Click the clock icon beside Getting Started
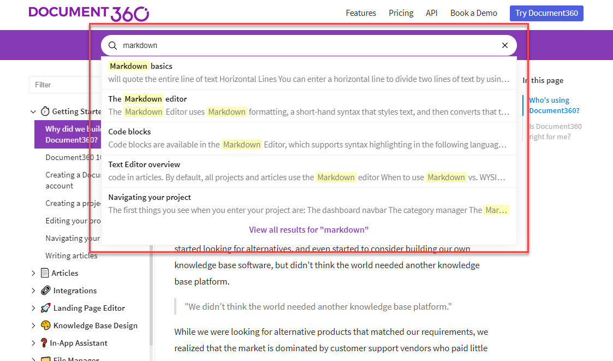This screenshot has height=361, width=613. [45, 111]
